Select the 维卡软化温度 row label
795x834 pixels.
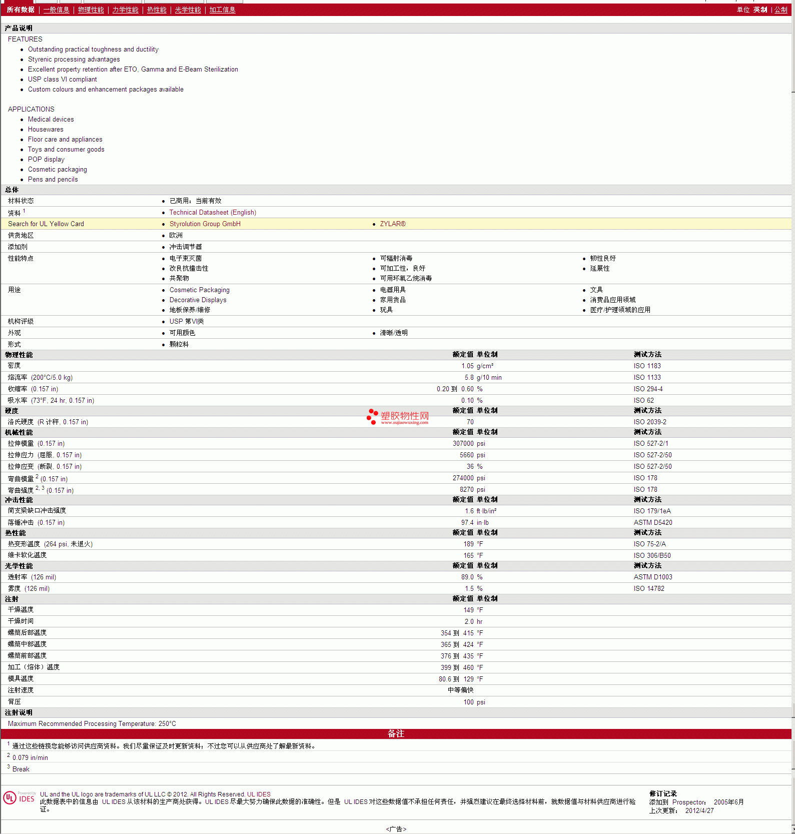27,555
